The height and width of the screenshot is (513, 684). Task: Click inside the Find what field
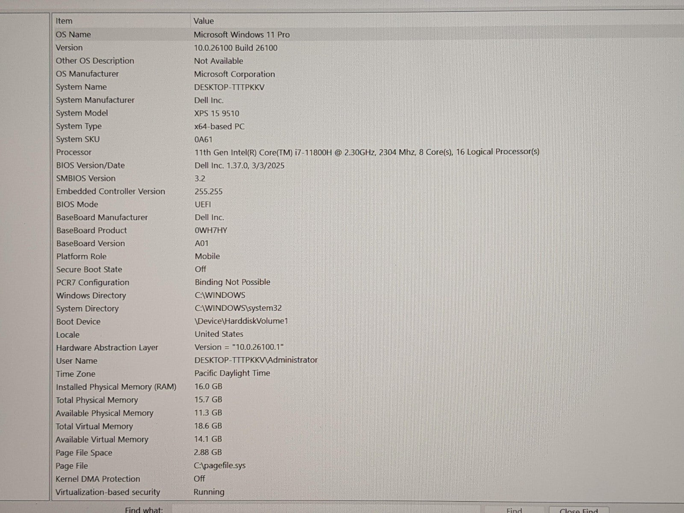[325, 510]
